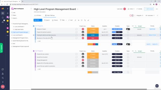This screenshot has height=90, width=161.
Task: Collapse the workspace sidebar with the chevron
Action: (31, 9)
